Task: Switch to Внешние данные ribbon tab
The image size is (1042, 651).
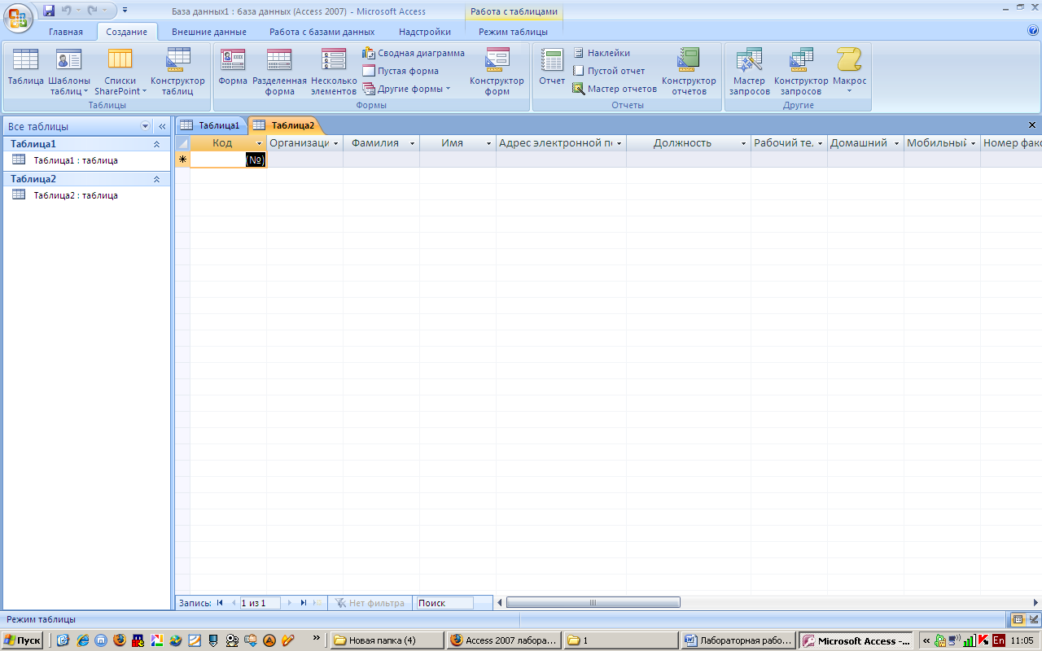Action: coord(209,32)
